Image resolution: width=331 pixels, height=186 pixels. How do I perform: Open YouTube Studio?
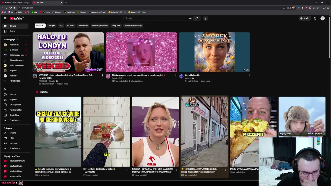15,166
